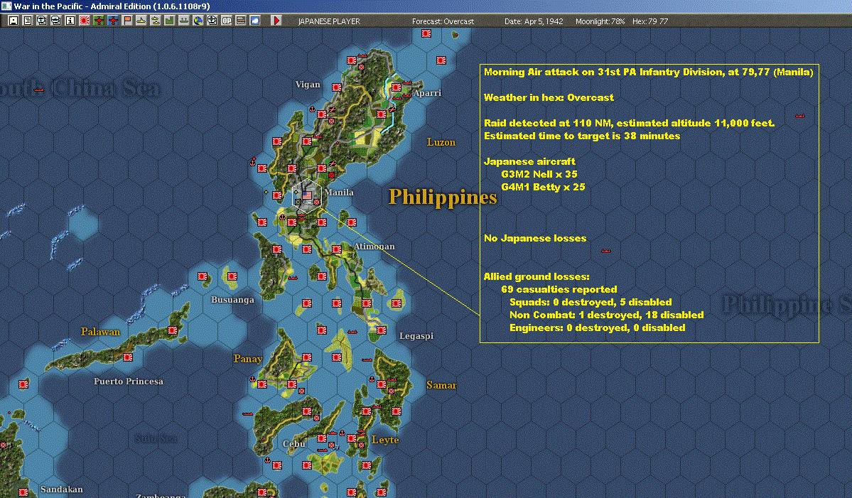Select Japanese flag on Palawan island north
Screen dimensions: 852x498
coord(173,330)
